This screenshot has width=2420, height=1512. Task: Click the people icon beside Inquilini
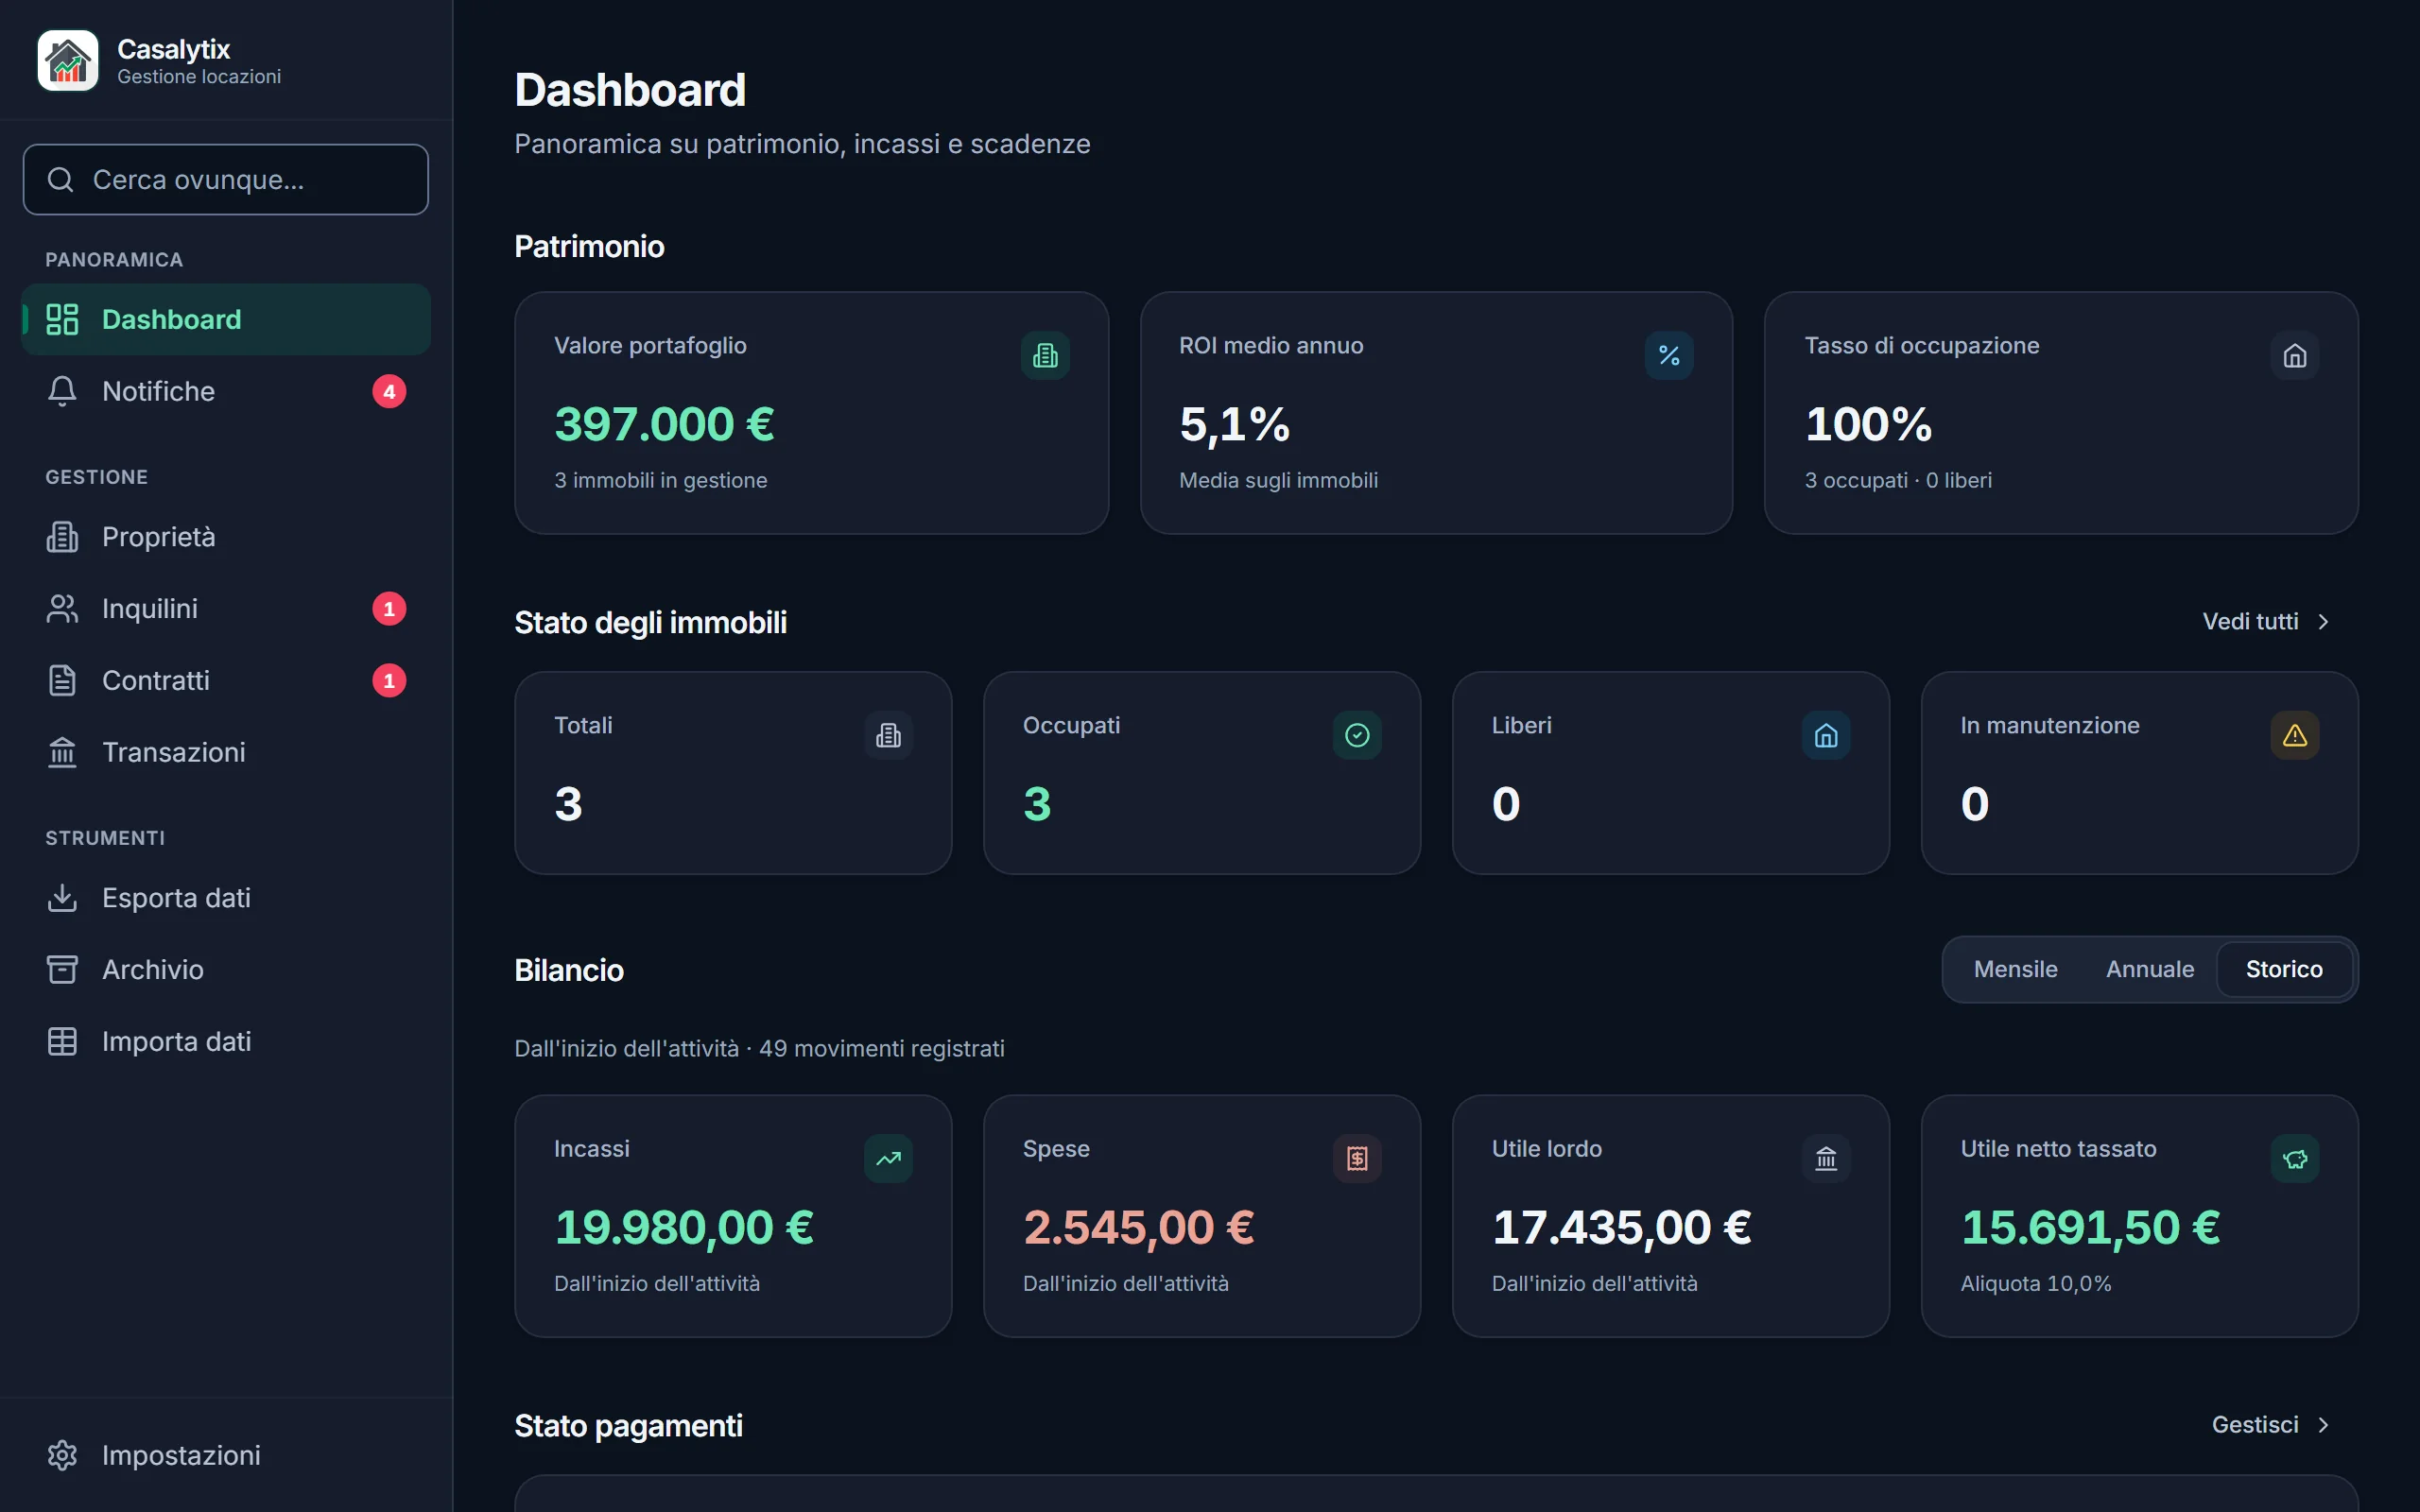coord(62,609)
